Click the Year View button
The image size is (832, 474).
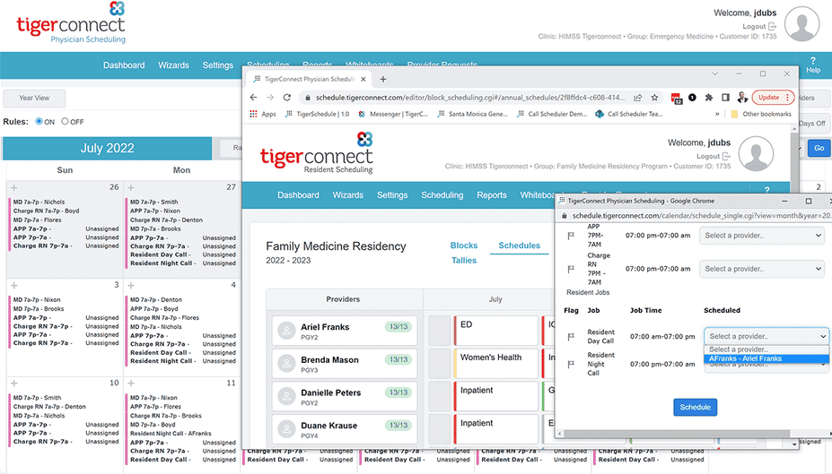point(34,98)
